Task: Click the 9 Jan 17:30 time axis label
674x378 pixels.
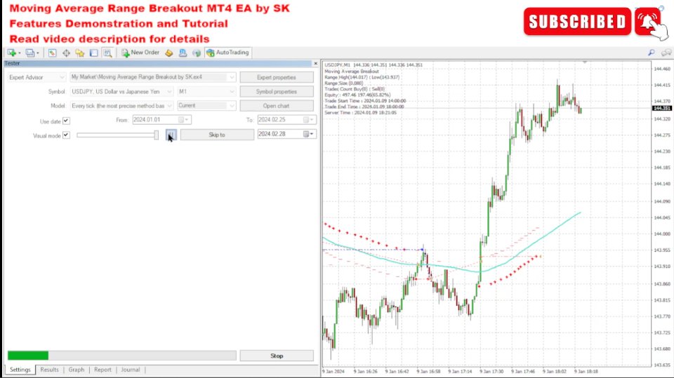Action: click(491, 371)
